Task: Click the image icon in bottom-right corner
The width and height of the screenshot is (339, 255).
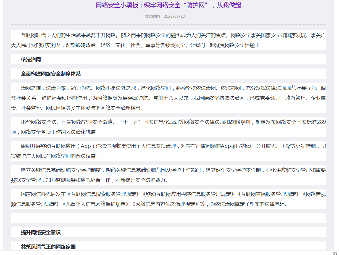Action: click(335, 253)
